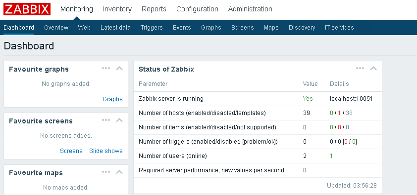Switch to the Triggers tab

tap(152, 28)
